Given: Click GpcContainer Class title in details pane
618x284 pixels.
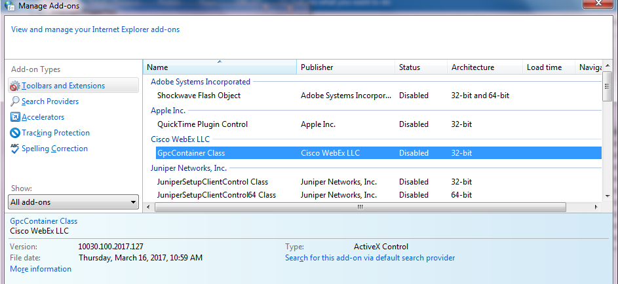Looking at the screenshot, I should point(44,221).
